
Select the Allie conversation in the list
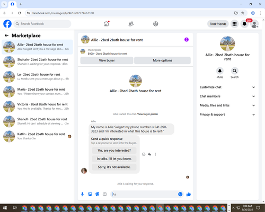click(x=37, y=47)
